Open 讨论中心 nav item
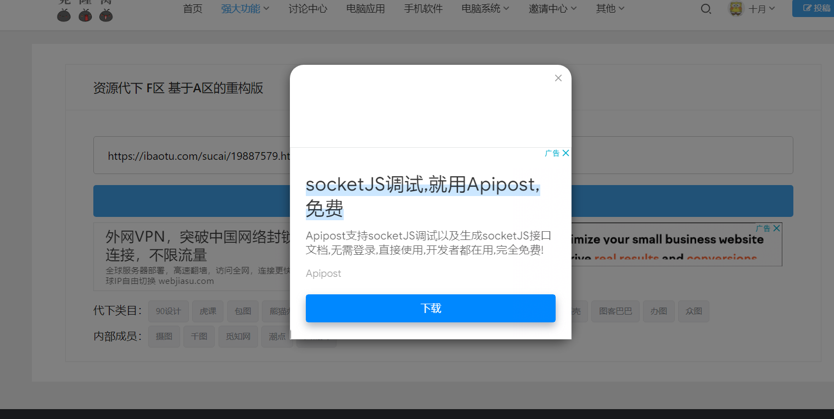Screen dimensions: 834x419 [308, 9]
